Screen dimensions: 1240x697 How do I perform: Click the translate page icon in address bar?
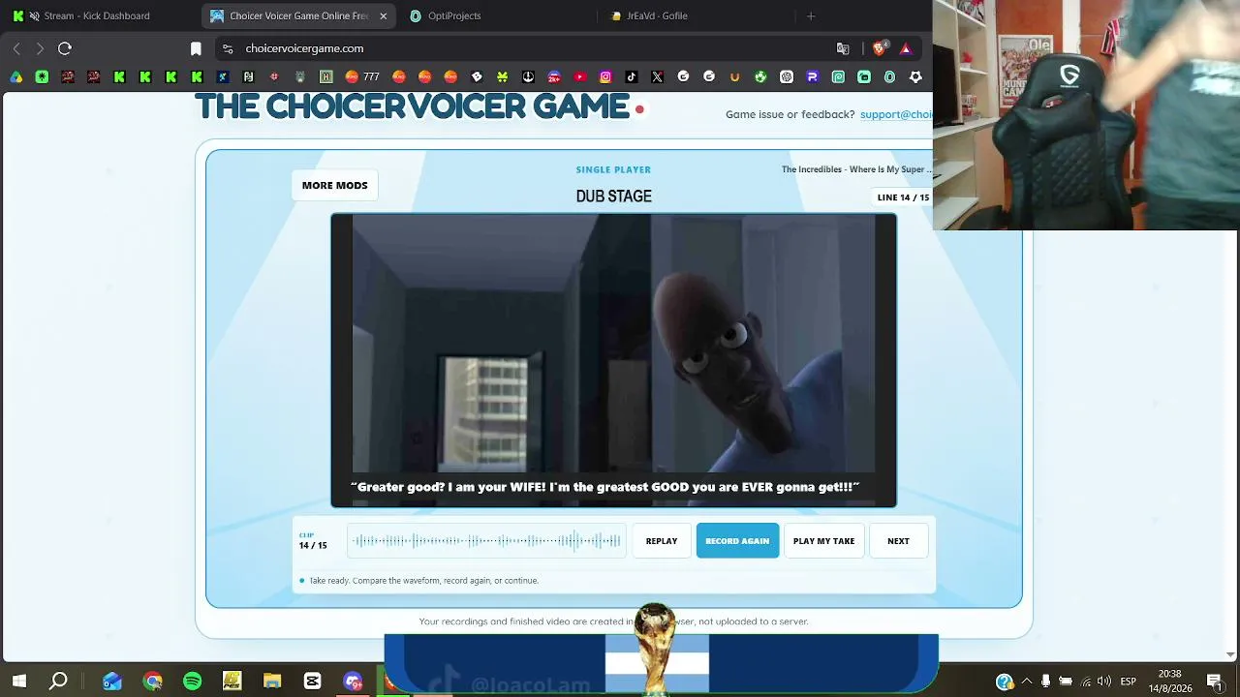tap(843, 48)
